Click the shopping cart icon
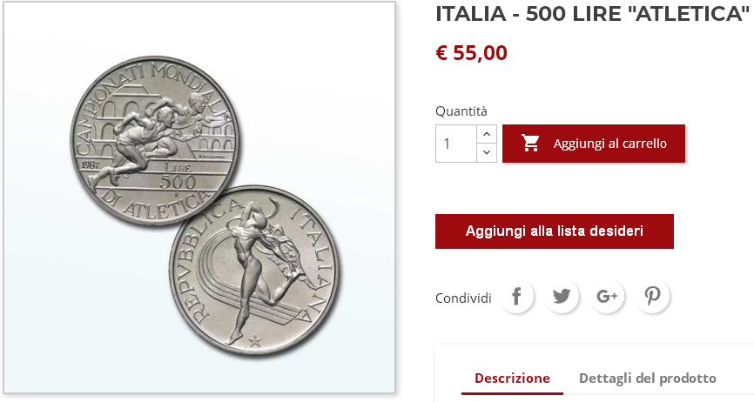 (x=530, y=143)
